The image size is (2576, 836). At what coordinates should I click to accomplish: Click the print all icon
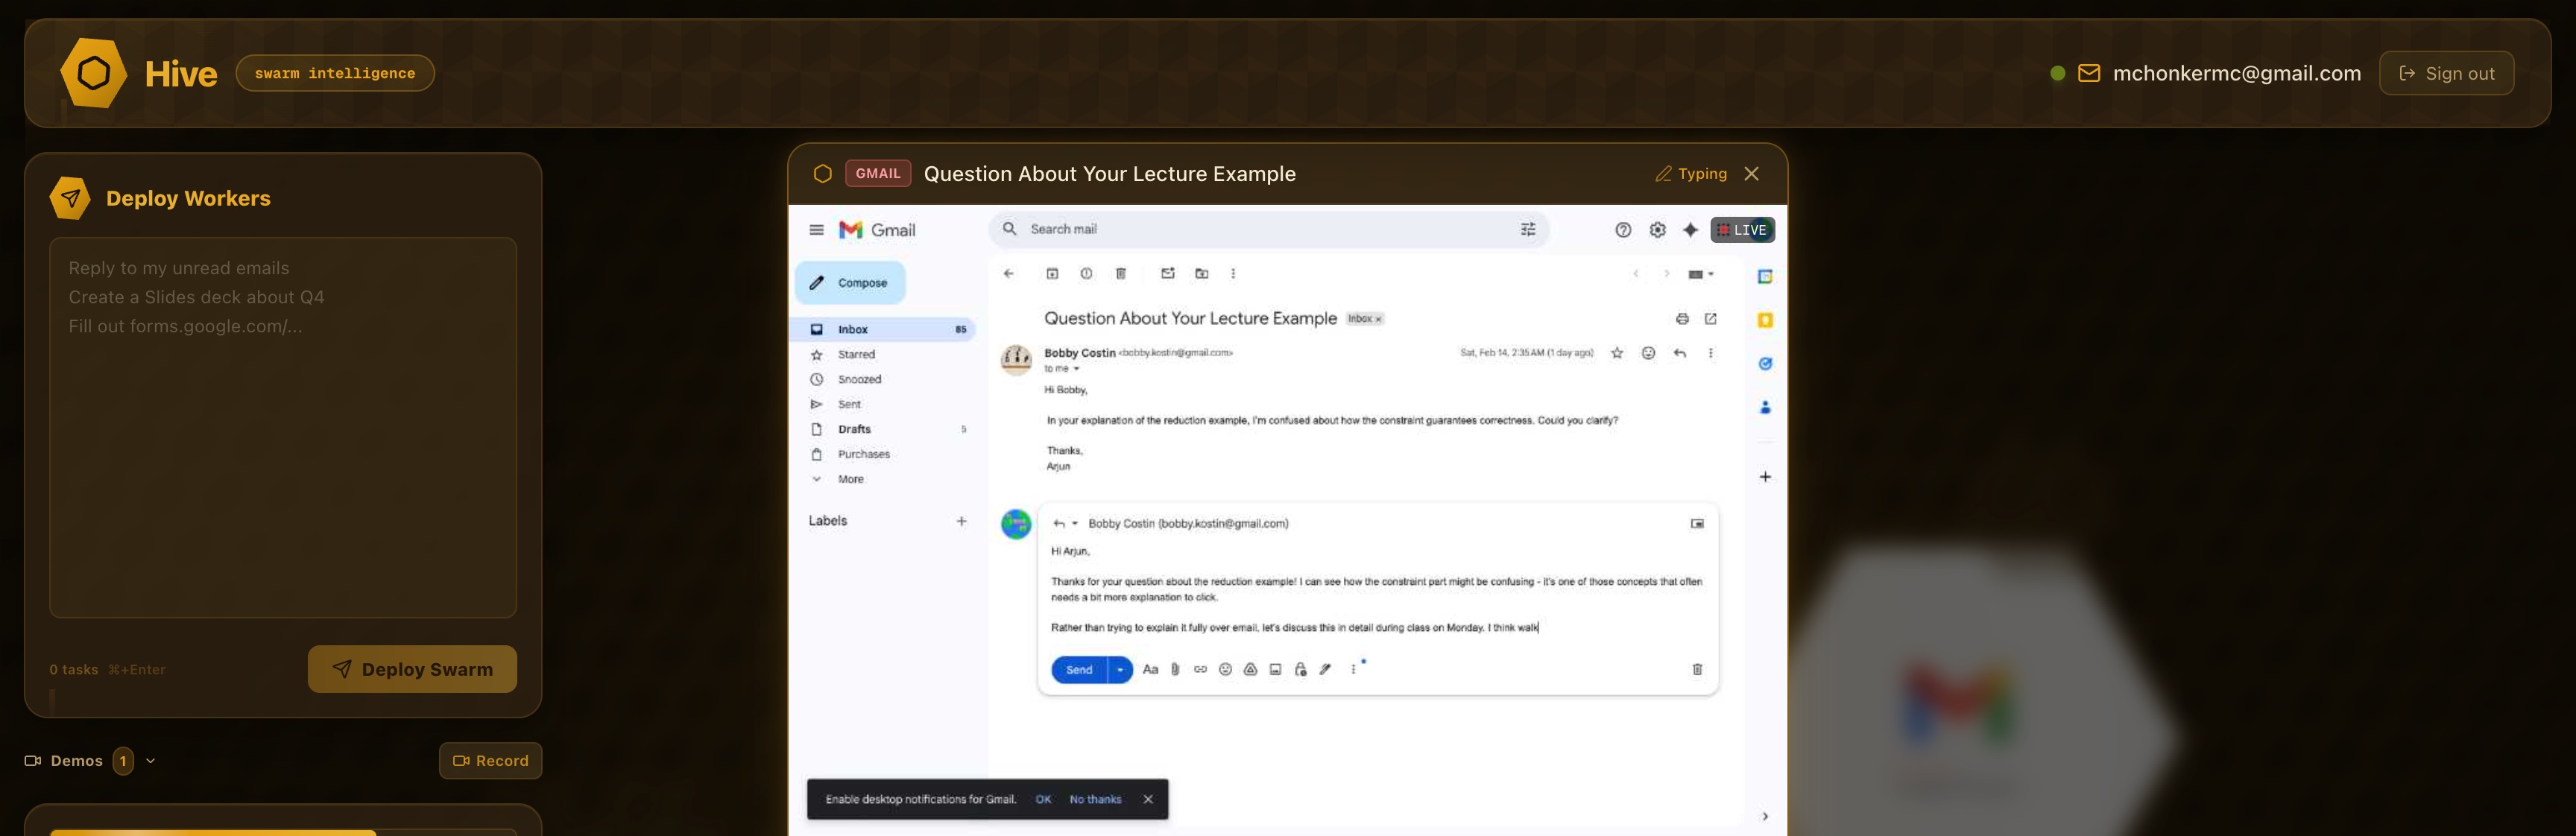[1682, 319]
